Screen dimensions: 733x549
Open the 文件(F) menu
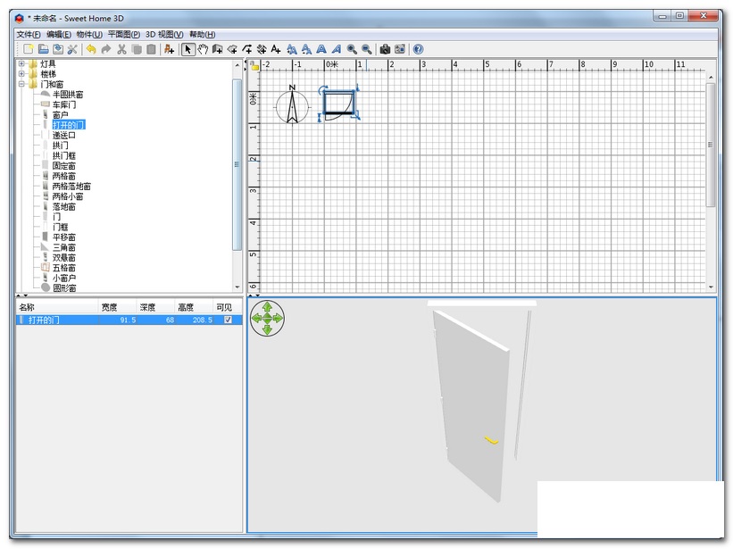pos(28,34)
